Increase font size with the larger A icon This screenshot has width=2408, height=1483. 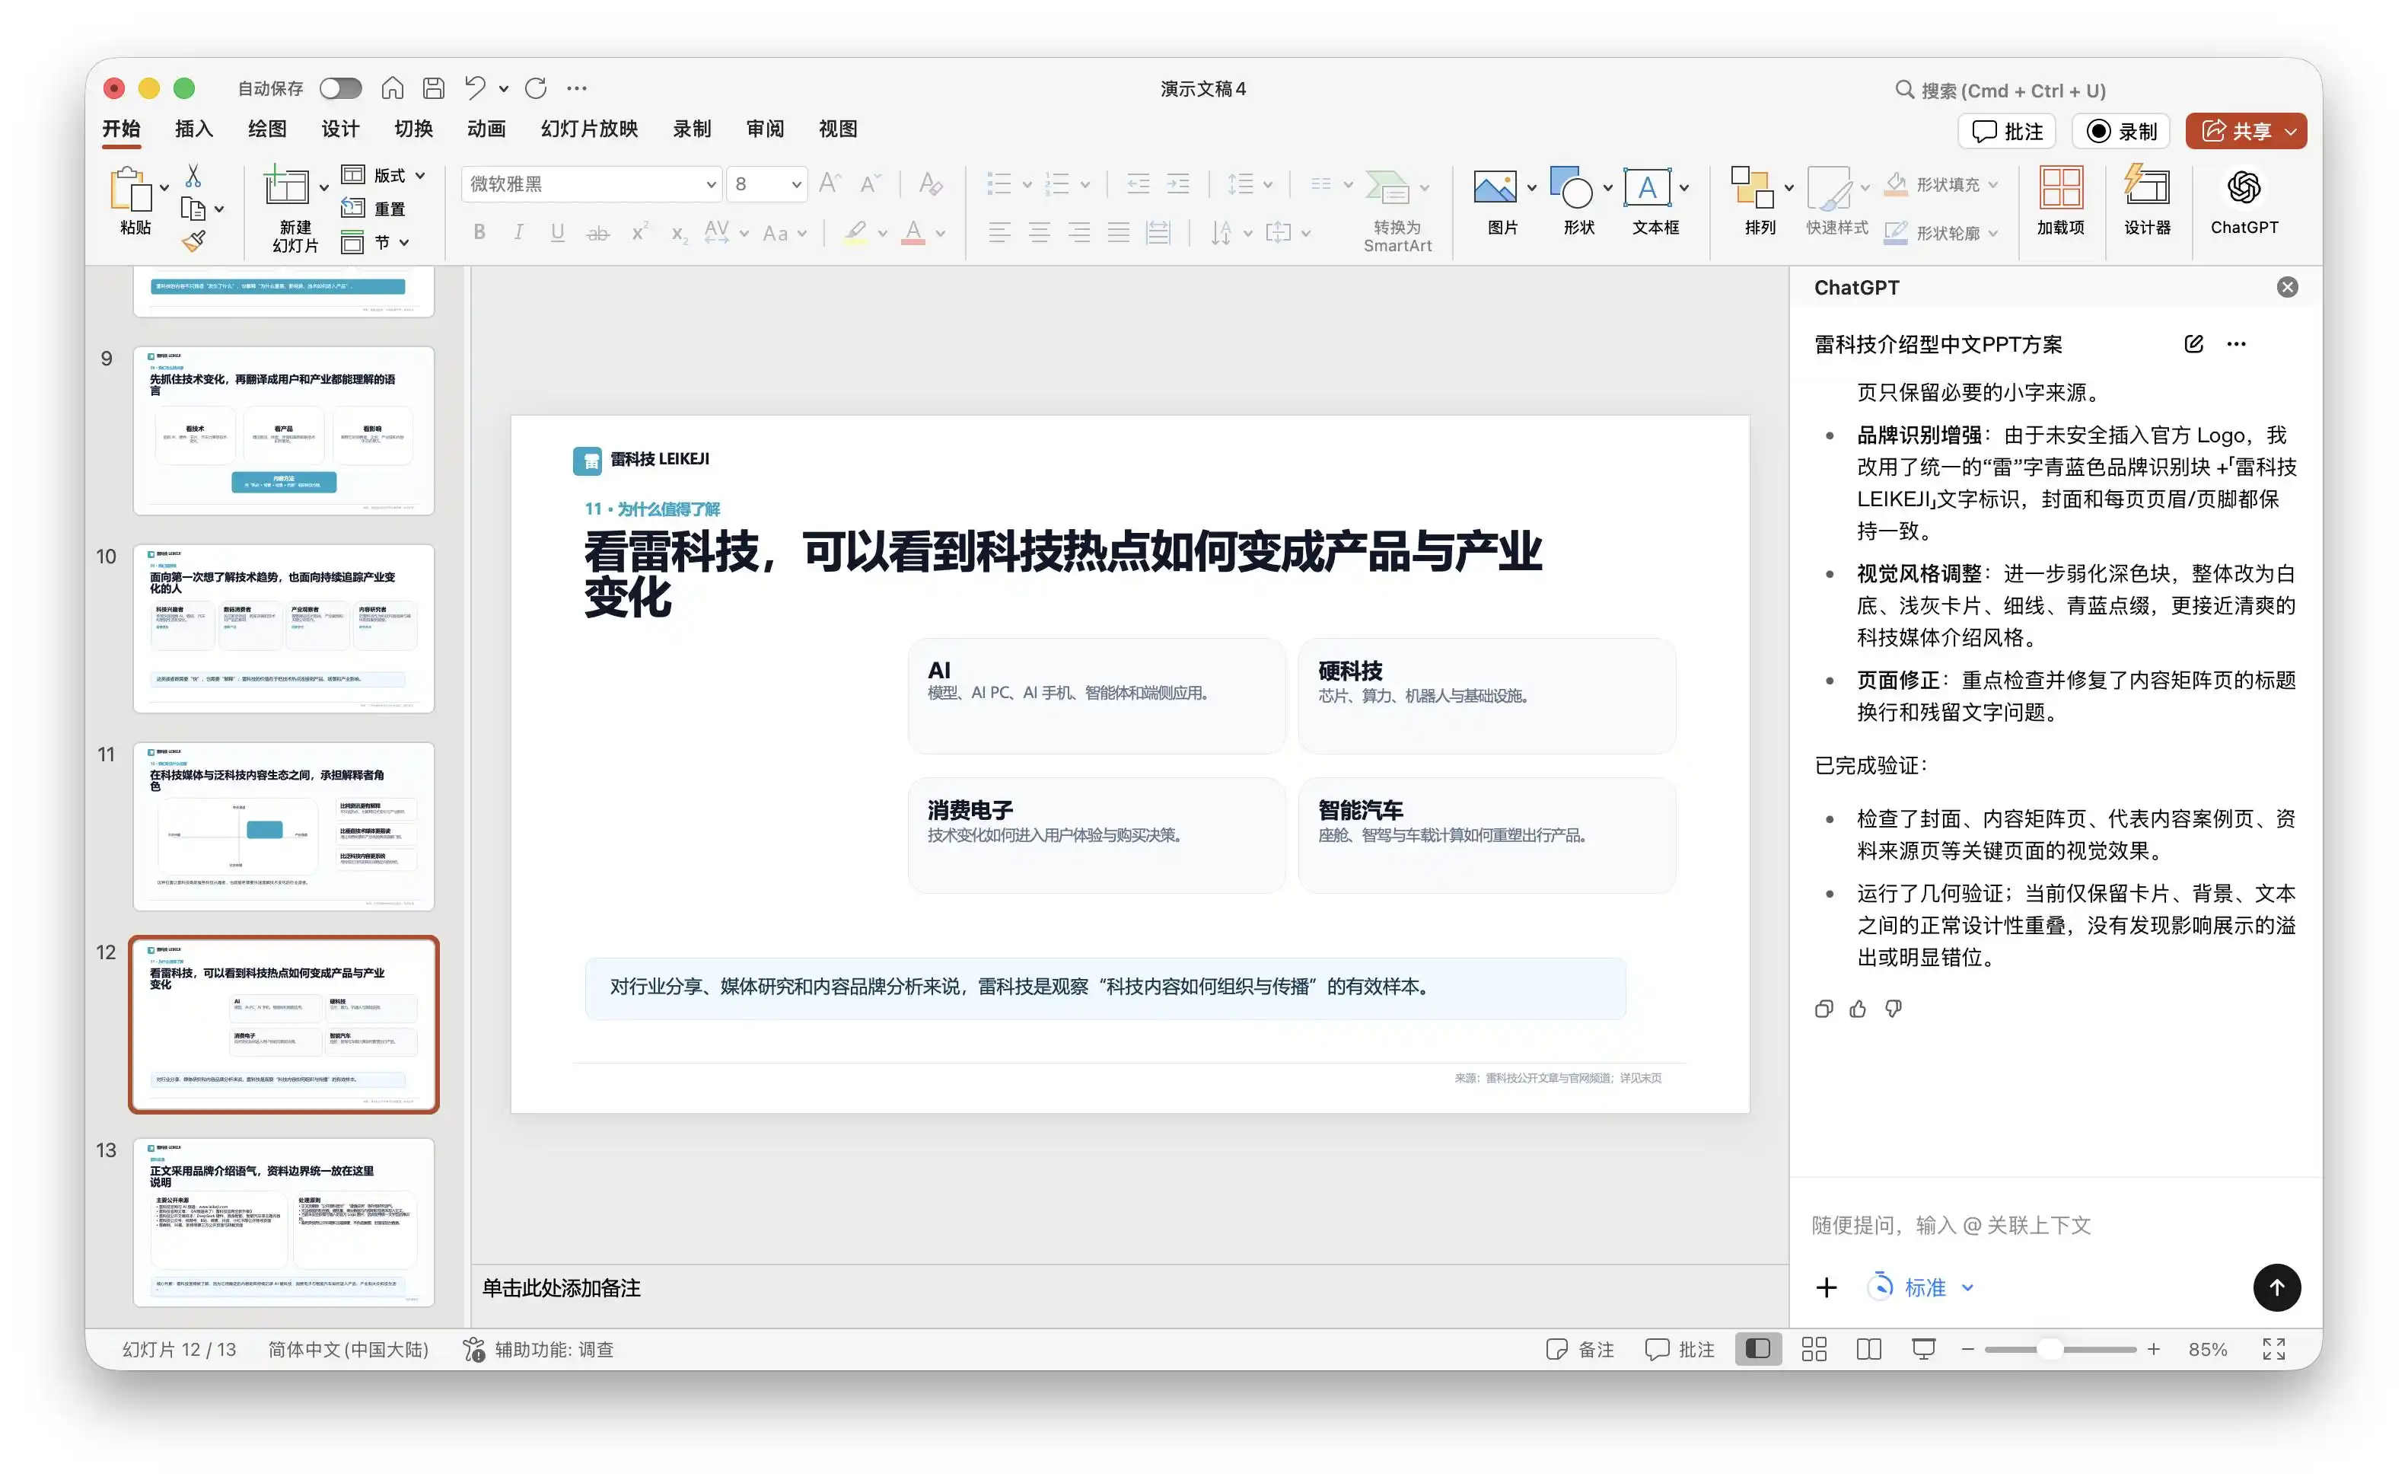coord(830,183)
